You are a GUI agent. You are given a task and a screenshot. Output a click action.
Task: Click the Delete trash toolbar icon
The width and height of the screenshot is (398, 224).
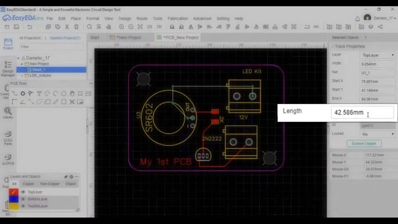76,27
